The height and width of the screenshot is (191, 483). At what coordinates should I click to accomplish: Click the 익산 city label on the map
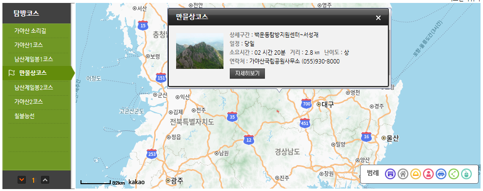tap(185, 97)
